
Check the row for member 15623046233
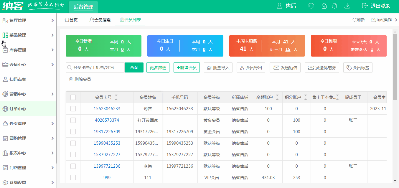click(x=73, y=109)
